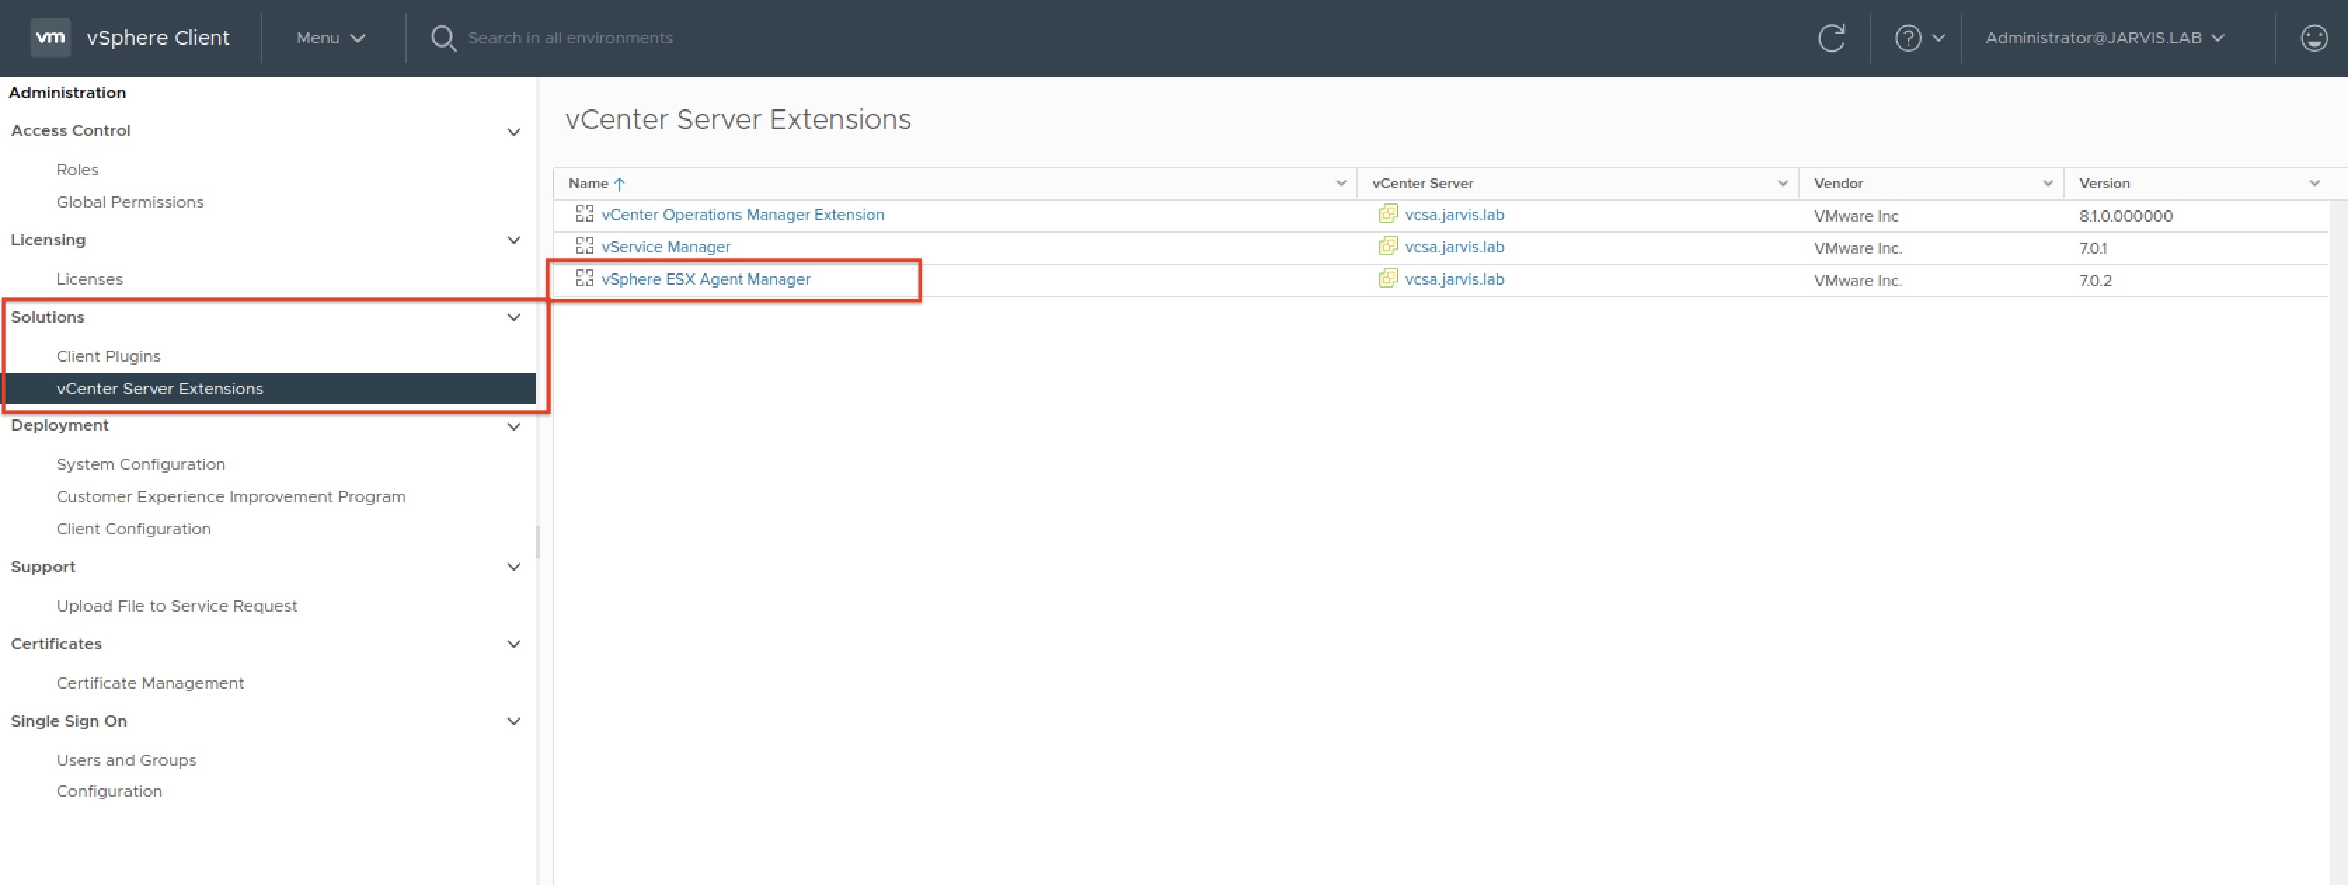Click version 8.1.0.000000 cell

(2126, 216)
